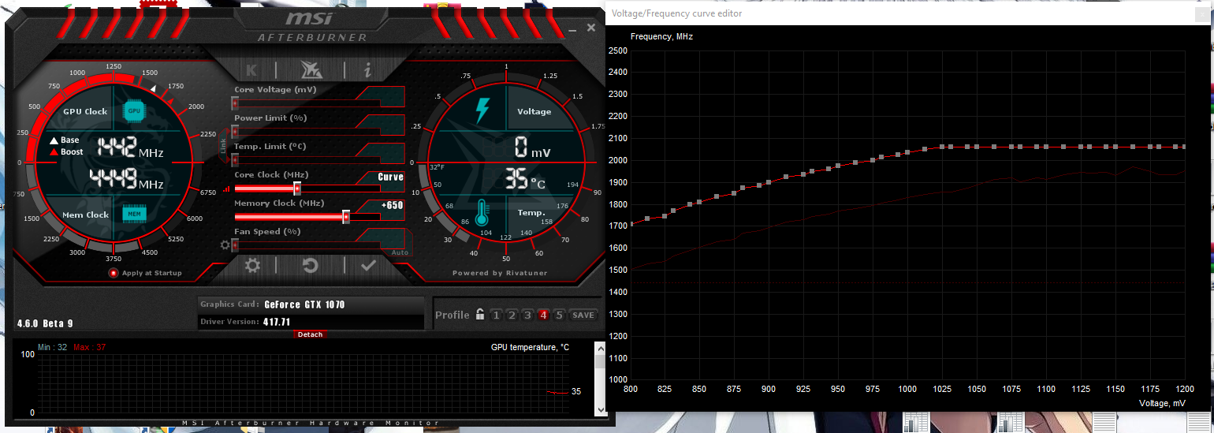Toggle the Link between power and temp limits
The image size is (1214, 433).
coord(223,146)
